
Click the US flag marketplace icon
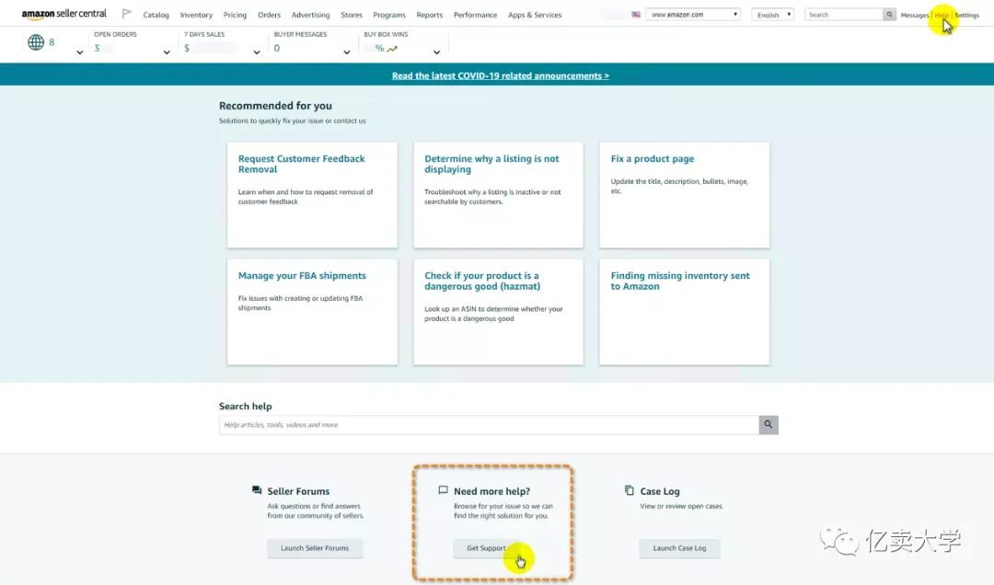click(x=636, y=15)
